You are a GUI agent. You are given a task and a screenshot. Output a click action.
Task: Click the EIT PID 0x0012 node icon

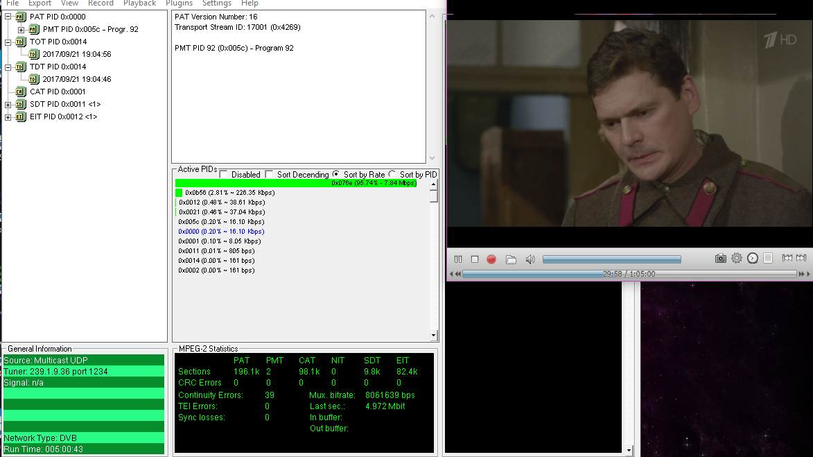(20, 117)
